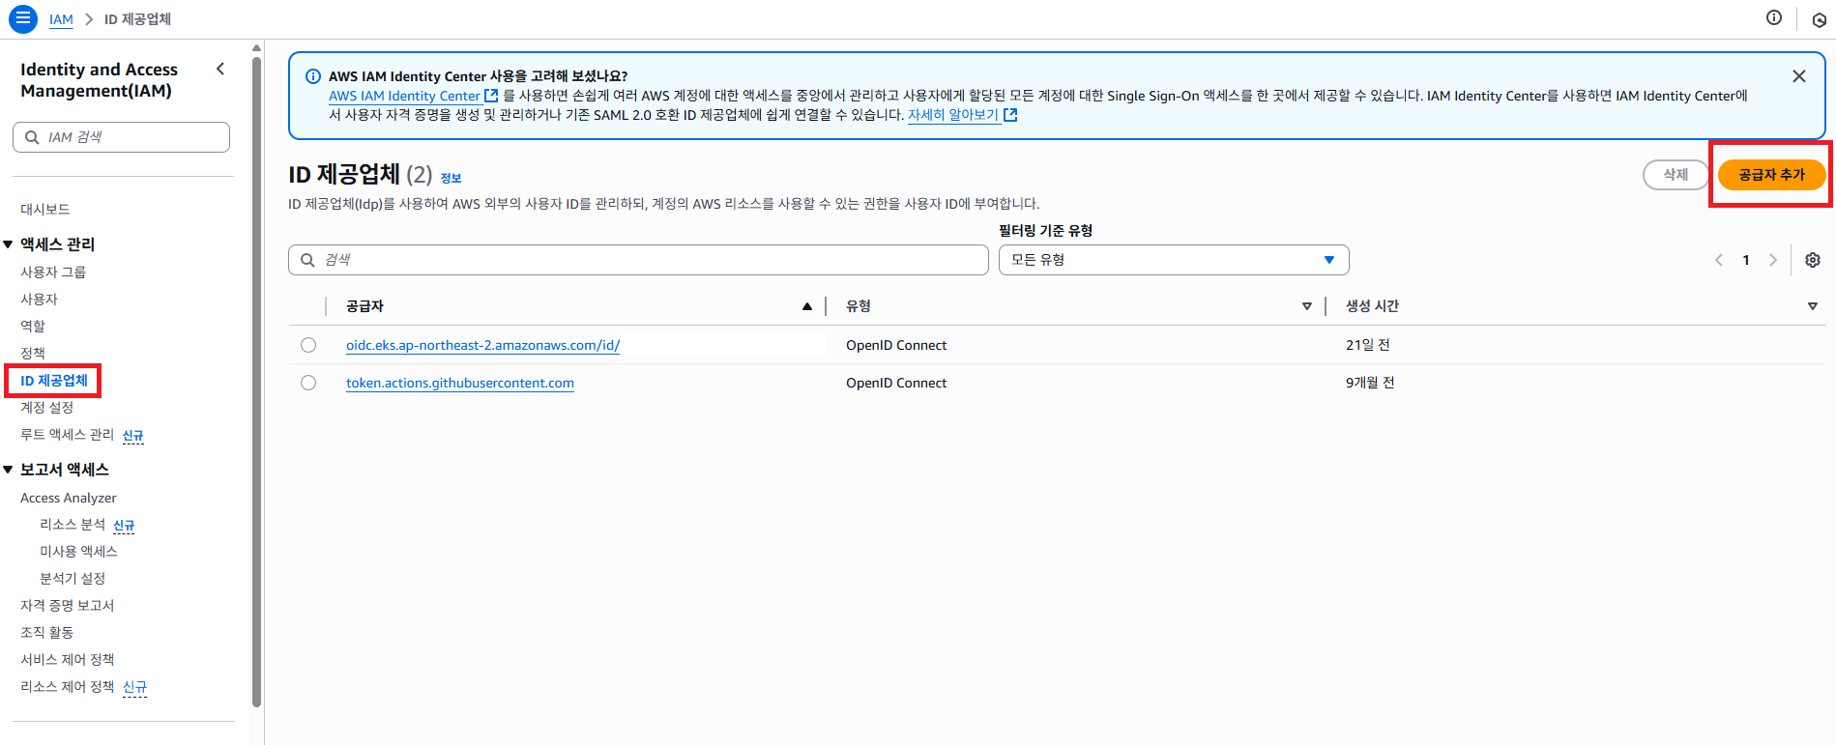Open Access Analyzer in the sidebar
Screen dimensions: 1836x745
coord(69,498)
